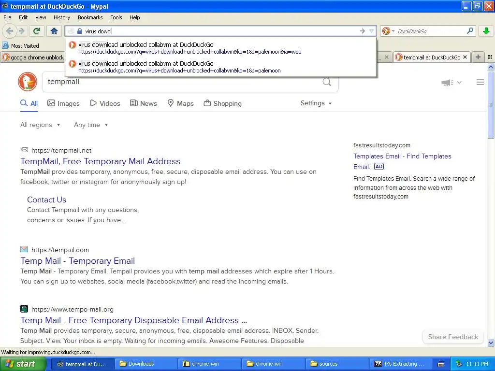Viewport: 495px width, 371px height.
Task: Click the AD badge next to Email
Action: (379, 167)
